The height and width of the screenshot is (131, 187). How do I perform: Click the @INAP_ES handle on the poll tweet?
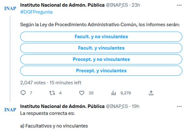pos(117,5)
